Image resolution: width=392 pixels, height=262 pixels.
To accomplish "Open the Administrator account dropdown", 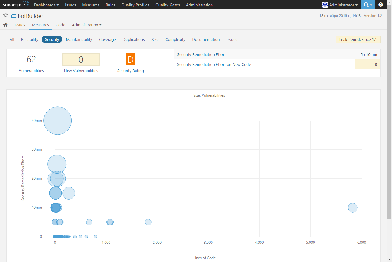I will pyautogui.click(x=340, y=5).
